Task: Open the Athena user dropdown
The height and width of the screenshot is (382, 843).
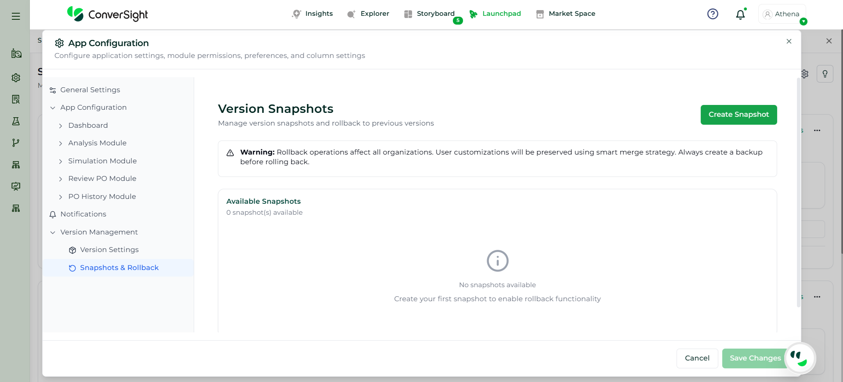Action: (782, 14)
